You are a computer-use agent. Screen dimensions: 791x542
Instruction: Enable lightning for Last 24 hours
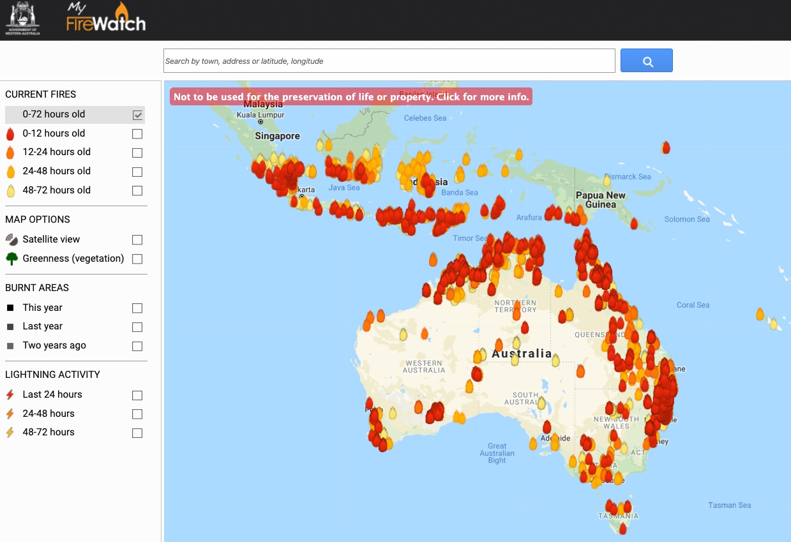click(x=137, y=395)
